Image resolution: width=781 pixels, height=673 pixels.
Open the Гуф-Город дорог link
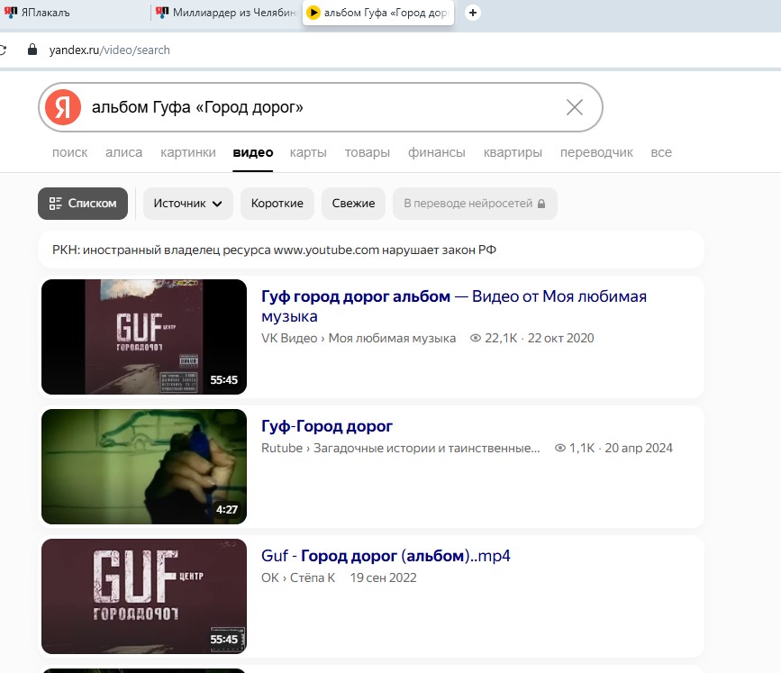pyautogui.click(x=327, y=426)
